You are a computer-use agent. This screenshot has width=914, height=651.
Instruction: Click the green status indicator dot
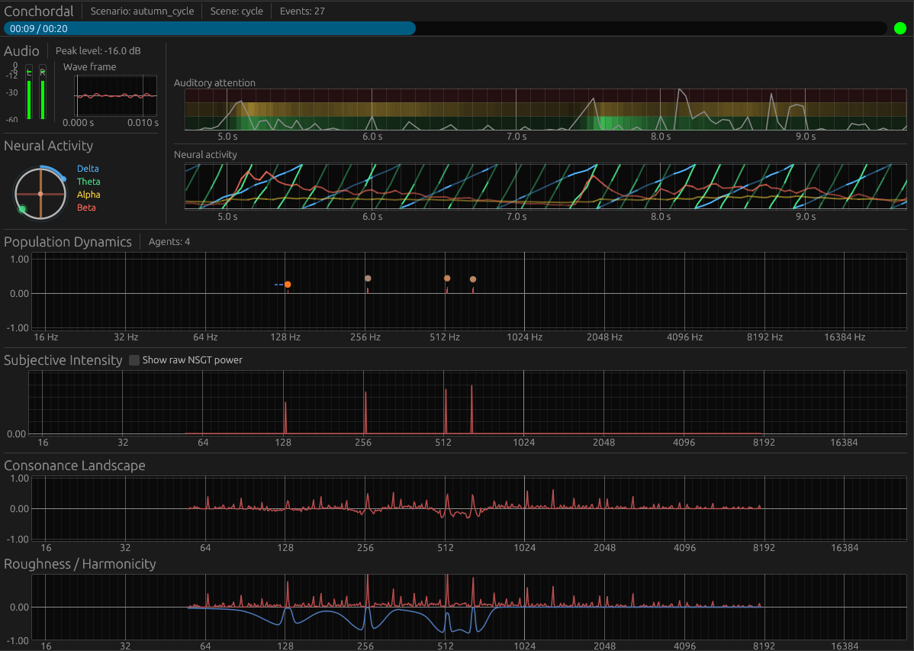(x=900, y=28)
